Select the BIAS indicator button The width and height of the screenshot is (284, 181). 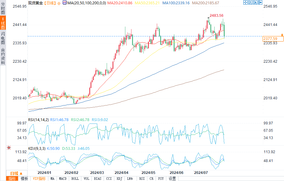point(98,179)
